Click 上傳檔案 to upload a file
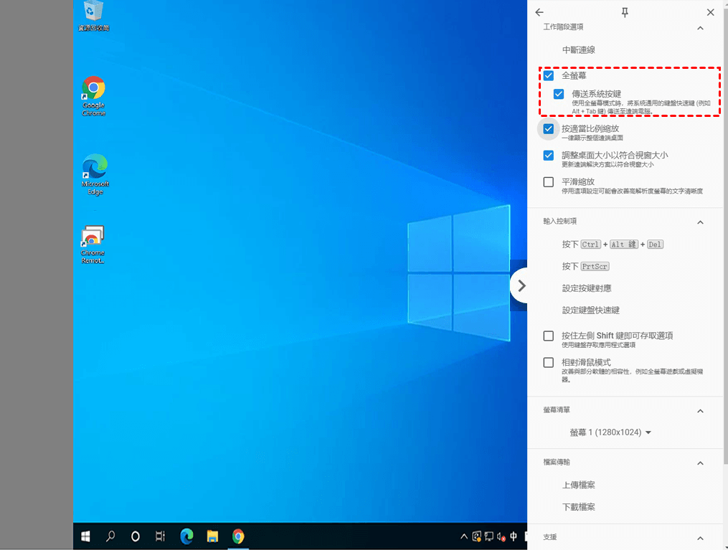728x550 pixels. pyautogui.click(x=578, y=485)
